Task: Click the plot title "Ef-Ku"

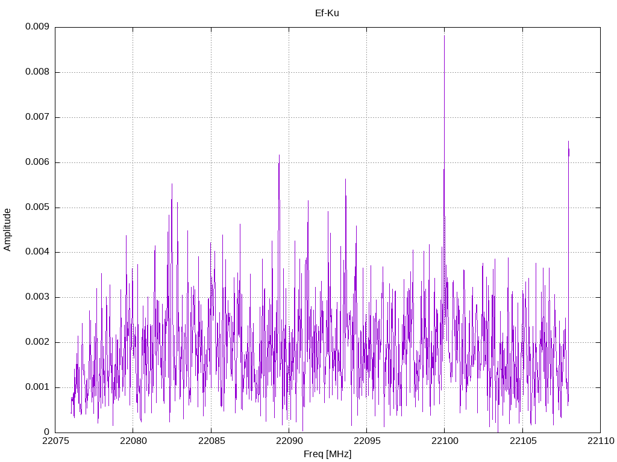Action: click(x=327, y=13)
